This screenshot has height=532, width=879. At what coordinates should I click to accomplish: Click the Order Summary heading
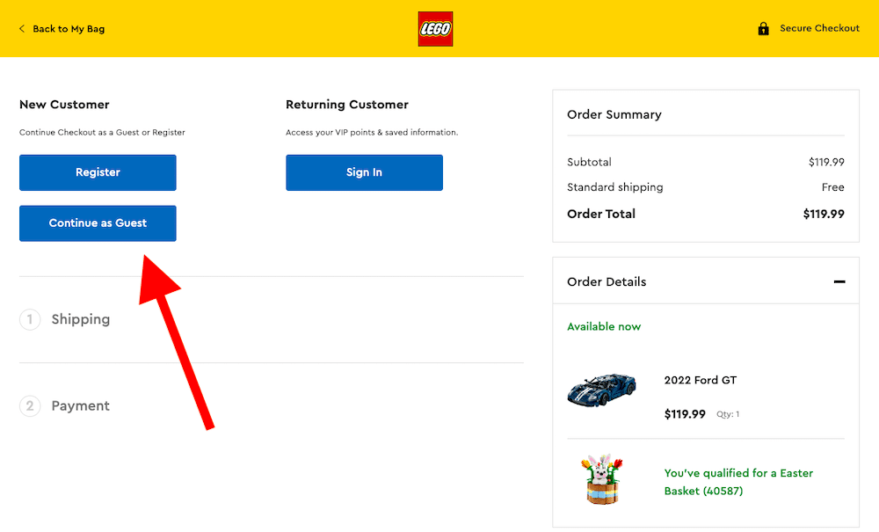[x=614, y=114]
